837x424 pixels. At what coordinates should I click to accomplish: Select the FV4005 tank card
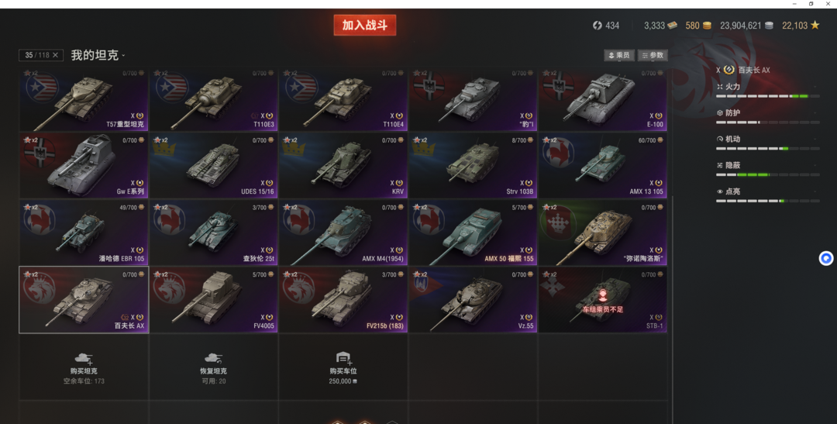click(214, 299)
